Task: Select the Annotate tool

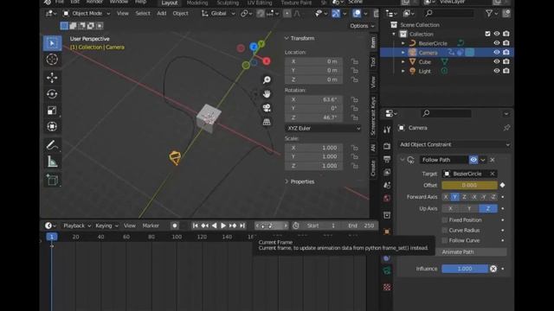Action: click(52, 145)
